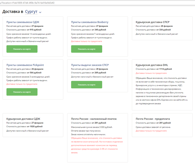Viewport: 195px width, 163px height.
Task: Click the browser address bar URL
Action: pos(27,3)
